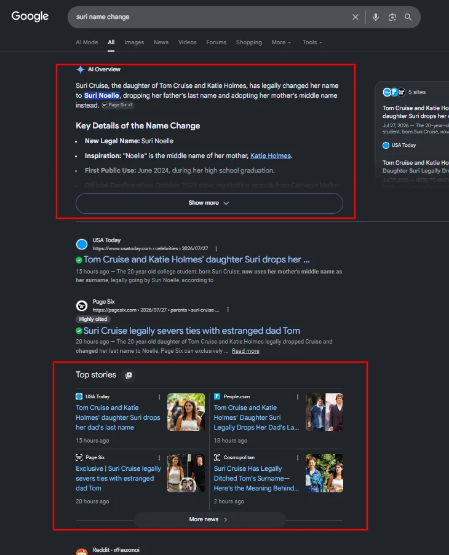Open options for People.com top story

298,397
